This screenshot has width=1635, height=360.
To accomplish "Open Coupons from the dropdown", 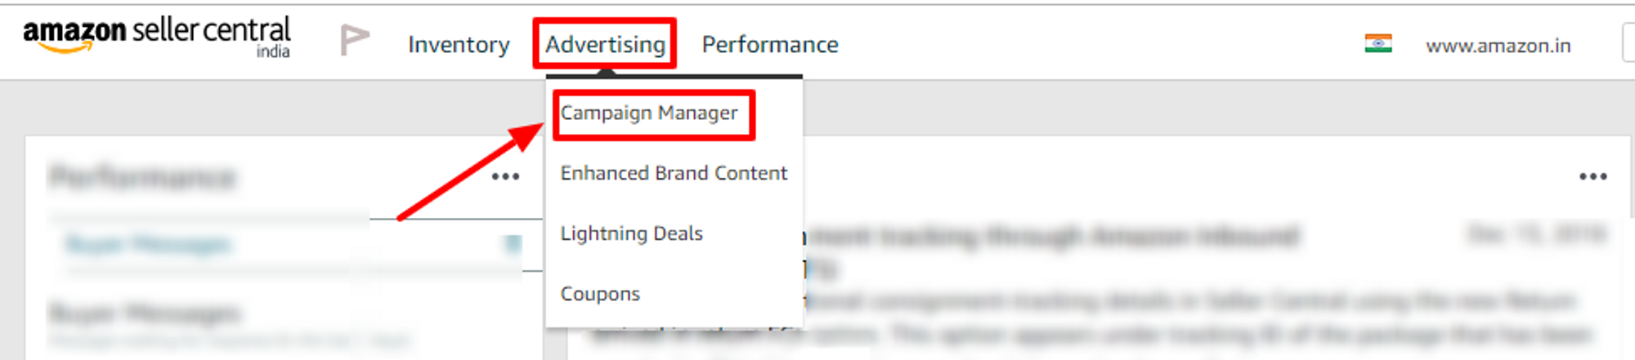I will (x=600, y=294).
